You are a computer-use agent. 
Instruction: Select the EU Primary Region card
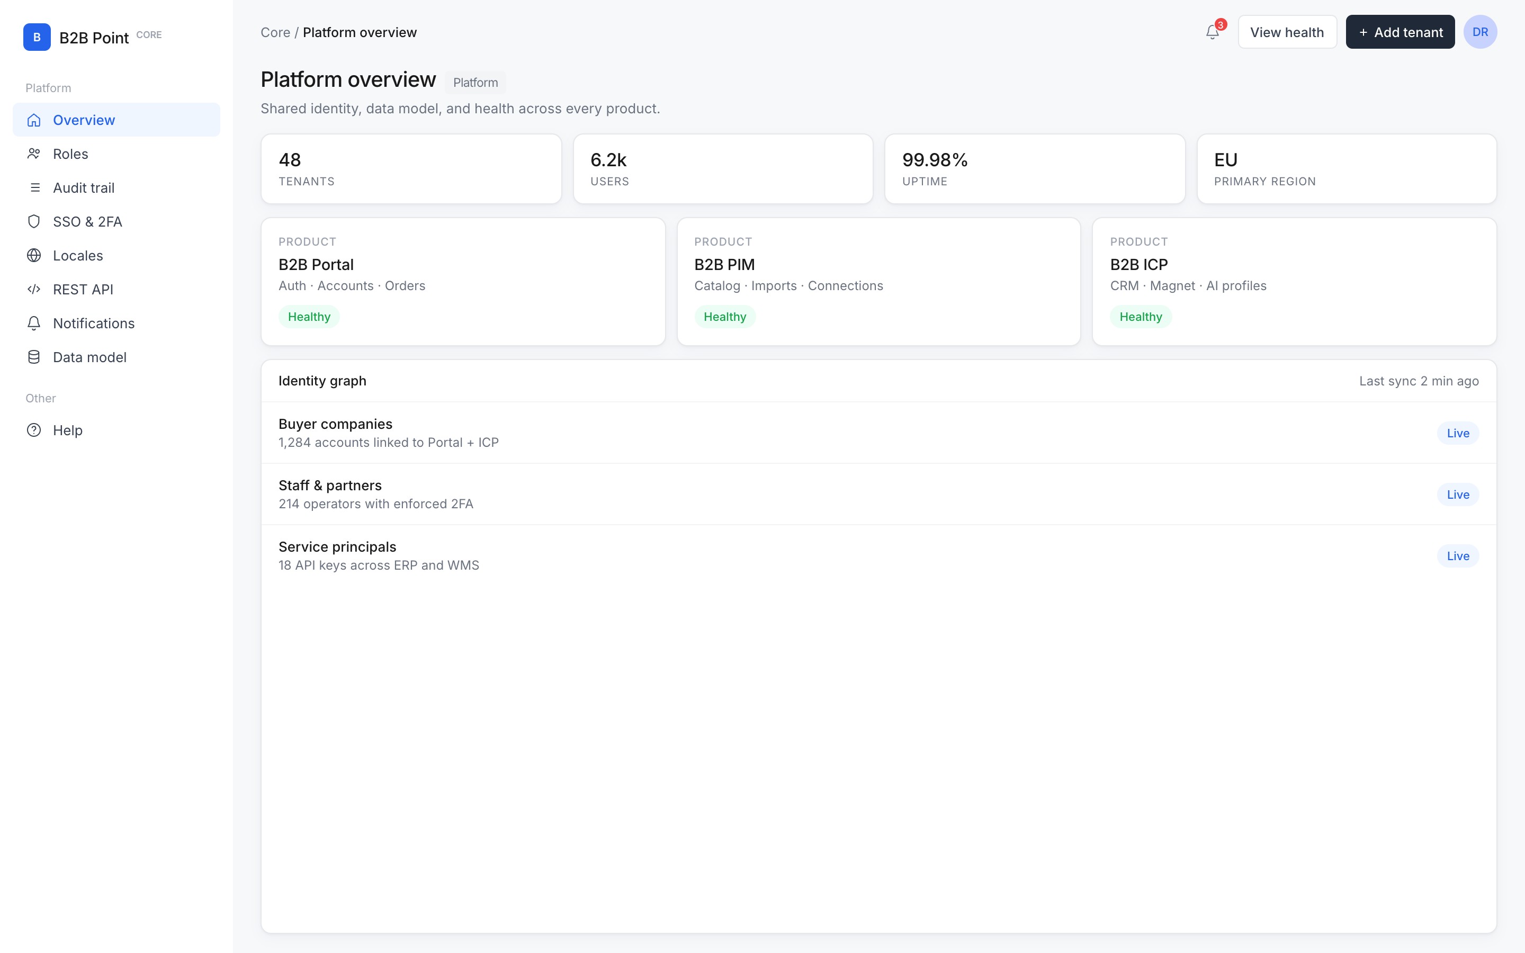[1347, 169]
